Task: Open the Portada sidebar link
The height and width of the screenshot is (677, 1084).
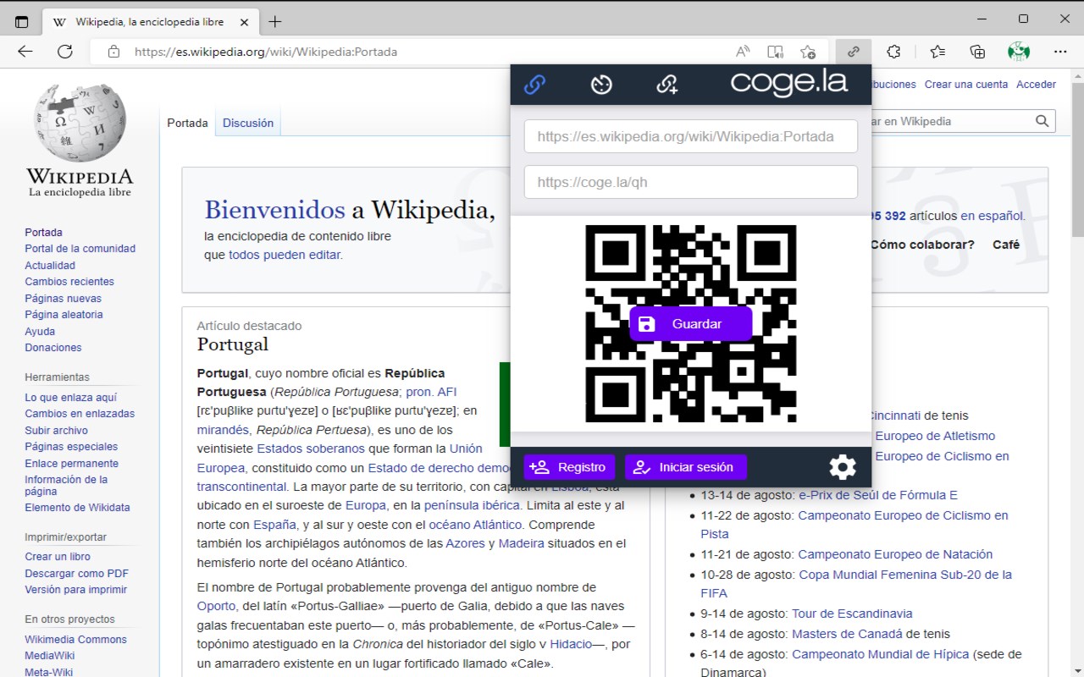Action: (43, 232)
